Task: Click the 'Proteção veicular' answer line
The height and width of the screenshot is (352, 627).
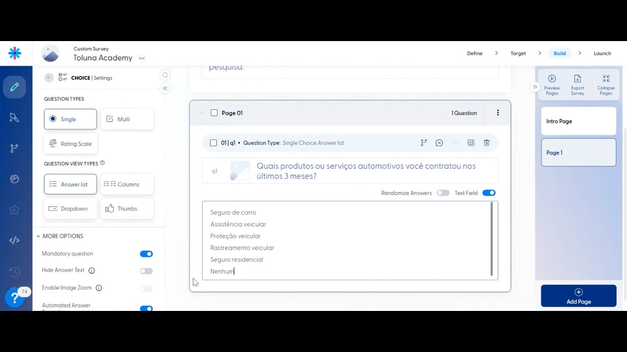Action: (235, 236)
